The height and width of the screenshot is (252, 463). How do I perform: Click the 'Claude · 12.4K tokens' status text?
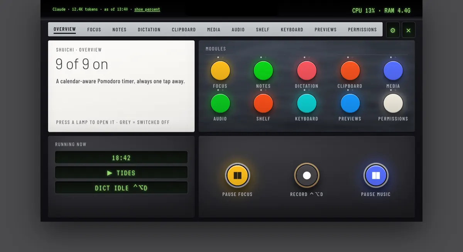coord(76,9)
